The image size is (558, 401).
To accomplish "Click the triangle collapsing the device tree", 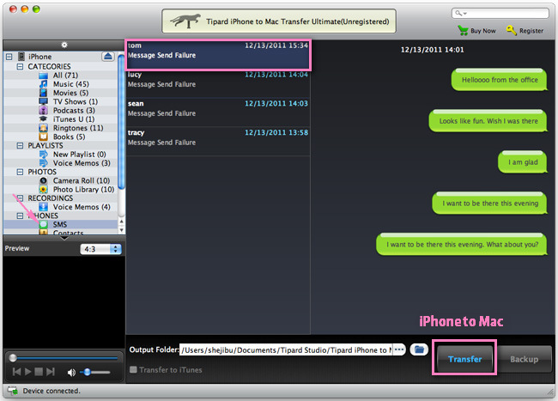I will click(x=64, y=238).
